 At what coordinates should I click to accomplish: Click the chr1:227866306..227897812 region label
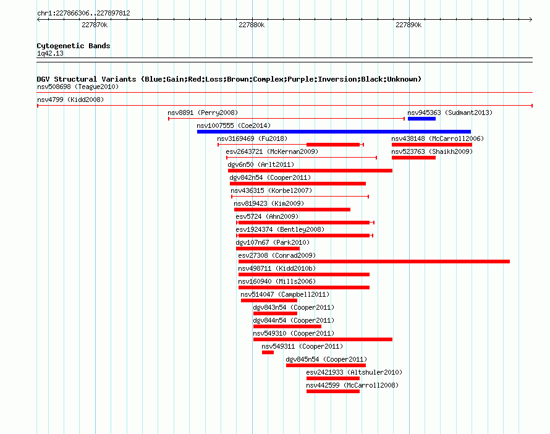83,14
